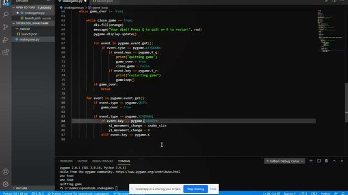Open the Run and Debug view

tap(5, 40)
